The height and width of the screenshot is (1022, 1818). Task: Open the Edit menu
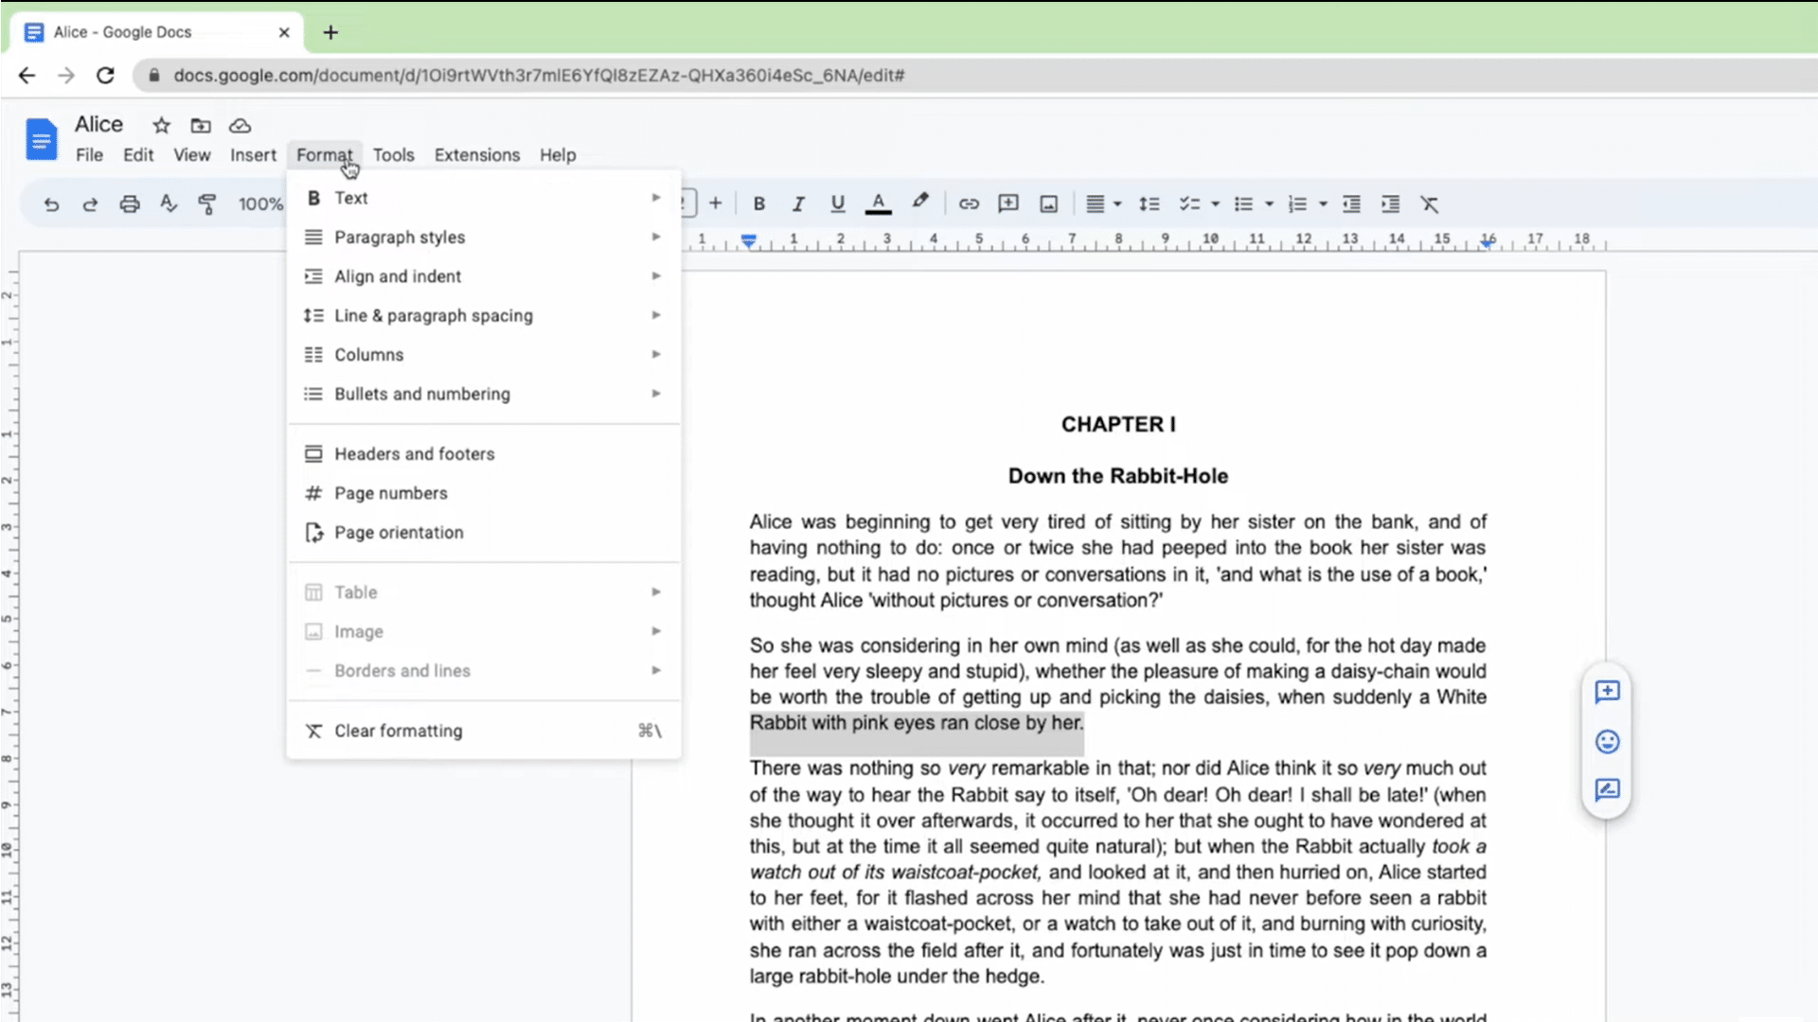click(138, 155)
